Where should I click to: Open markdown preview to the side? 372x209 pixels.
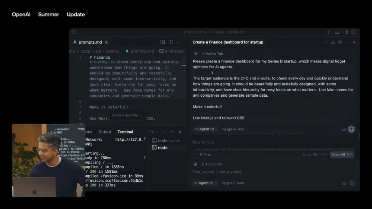click(x=163, y=42)
